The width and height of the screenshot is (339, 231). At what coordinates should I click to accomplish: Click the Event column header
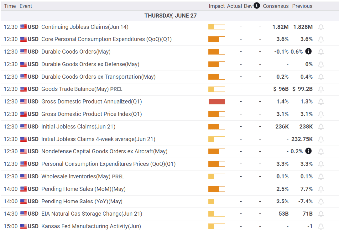click(x=26, y=6)
